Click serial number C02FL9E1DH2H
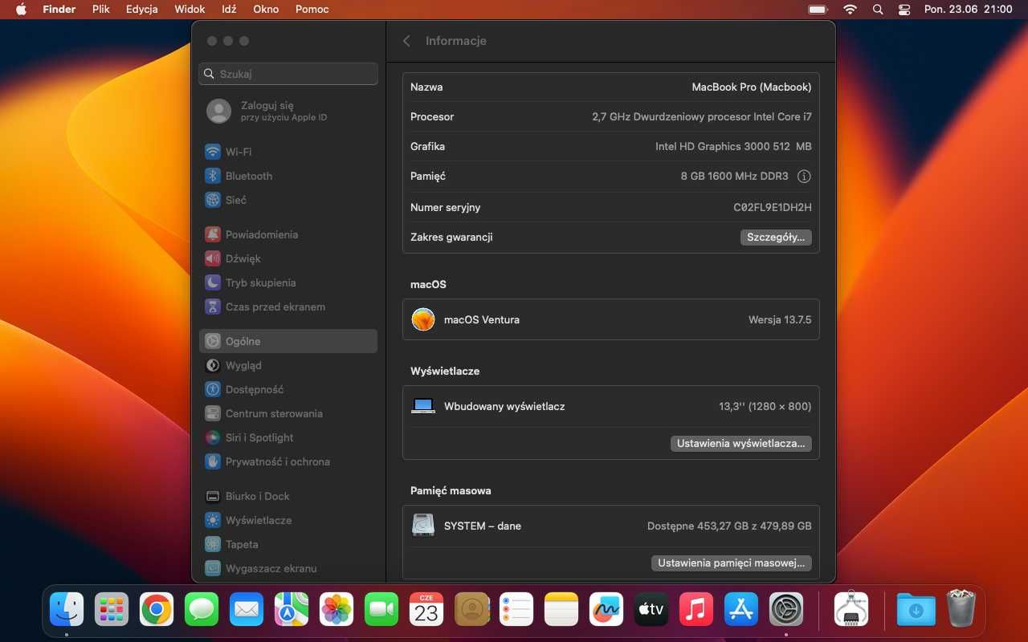Screen dimensions: 1028x642 click(x=773, y=207)
